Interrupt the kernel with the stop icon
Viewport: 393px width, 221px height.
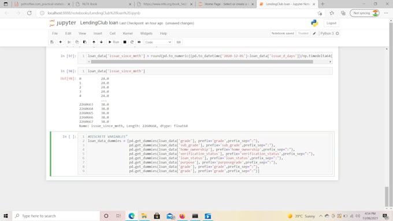coord(125,42)
